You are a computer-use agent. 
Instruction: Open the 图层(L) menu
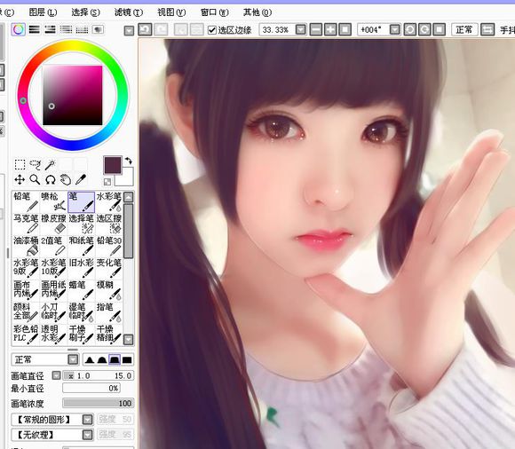point(43,12)
